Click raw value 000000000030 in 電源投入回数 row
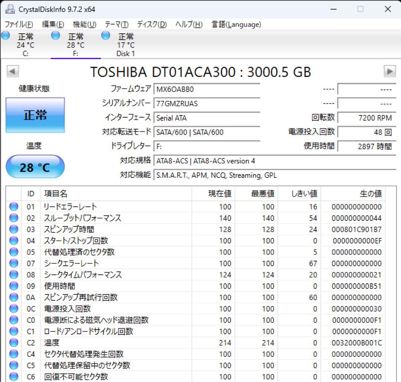Image resolution: width=401 pixels, height=382 pixels. coord(356,309)
